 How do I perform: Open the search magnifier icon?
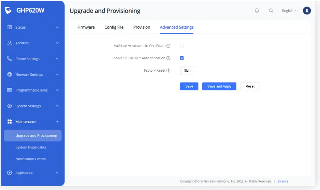coord(271,11)
